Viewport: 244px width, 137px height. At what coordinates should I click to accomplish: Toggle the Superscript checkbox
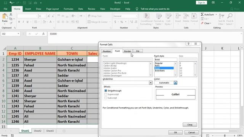click(x=106, y=94)
